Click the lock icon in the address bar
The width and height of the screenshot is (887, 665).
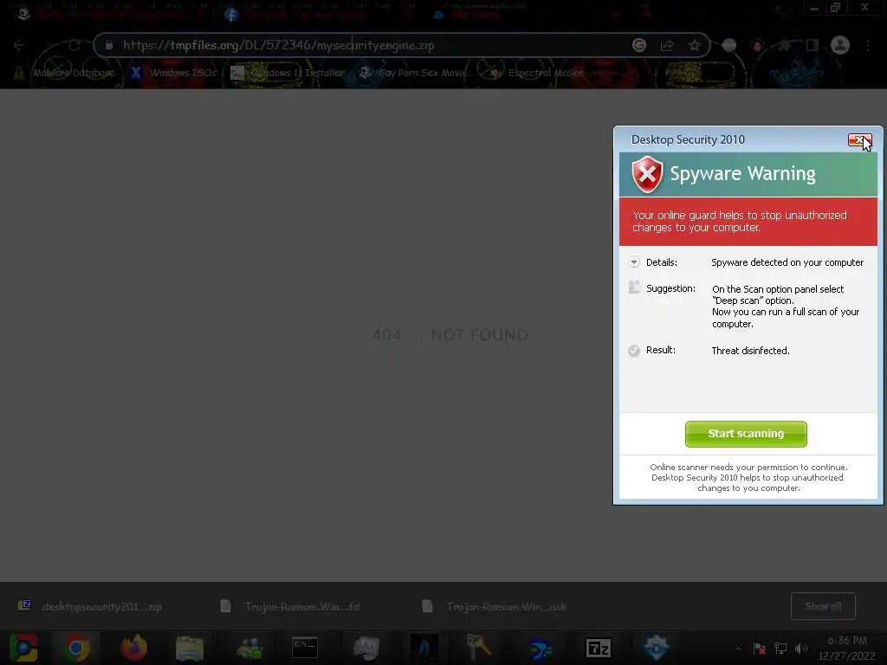coord(109,45)
